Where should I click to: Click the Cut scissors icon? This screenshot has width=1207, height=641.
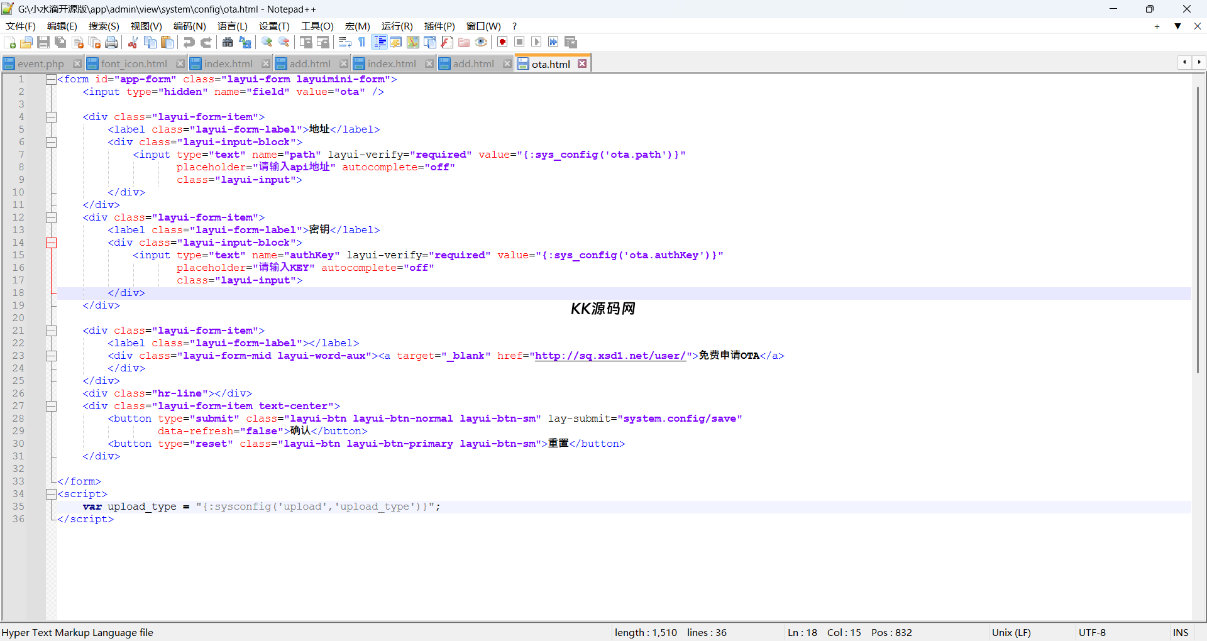coord(133,42)
